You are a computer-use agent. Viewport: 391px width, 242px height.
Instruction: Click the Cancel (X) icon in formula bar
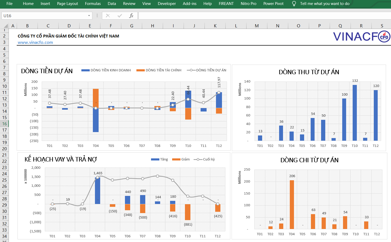pyautogui.click(x=108, y=16)
